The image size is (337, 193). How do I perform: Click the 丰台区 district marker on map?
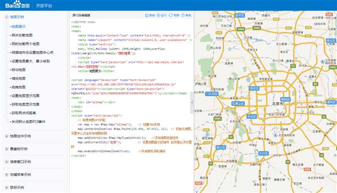(x=251, y=117)
